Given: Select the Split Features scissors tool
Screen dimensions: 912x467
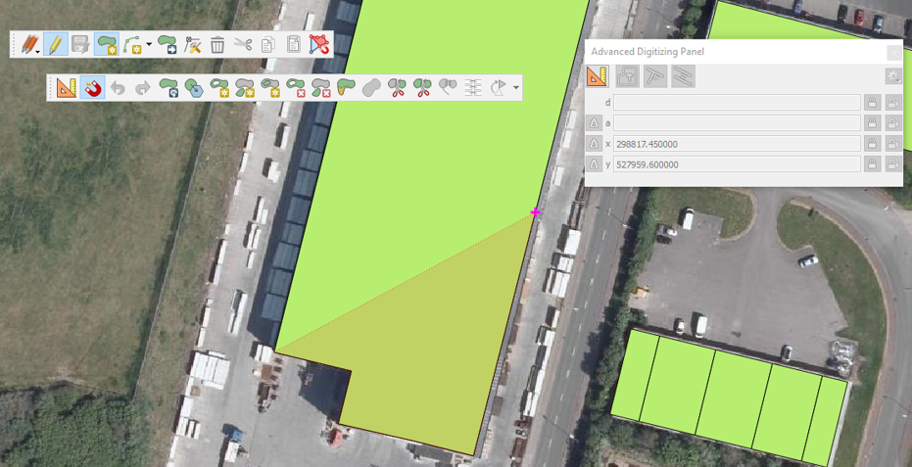Looking at the screenshot, I should point(397,88).
